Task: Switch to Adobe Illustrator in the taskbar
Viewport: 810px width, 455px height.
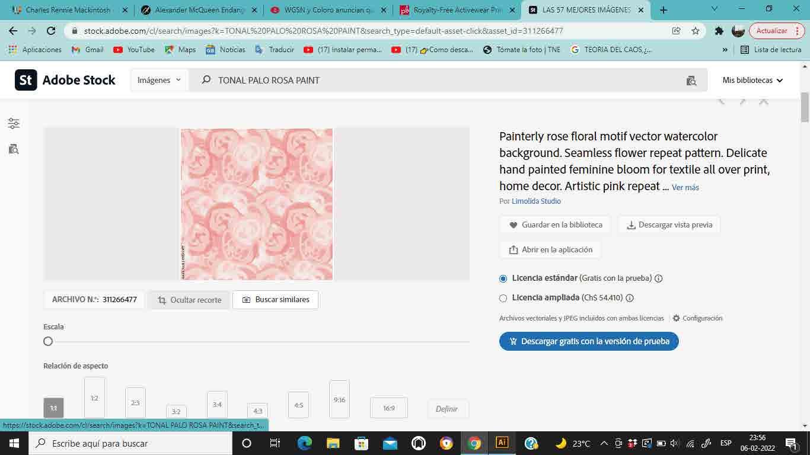Action: point(502,443)
